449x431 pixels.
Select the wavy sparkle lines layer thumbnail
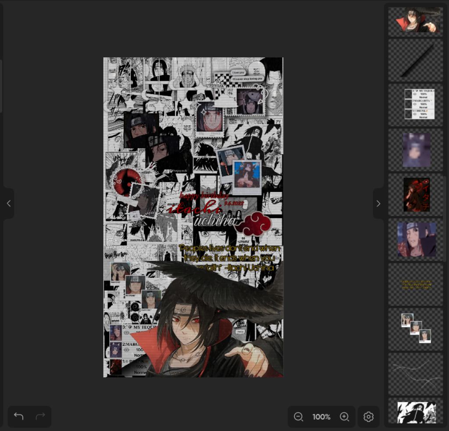click(416, 374)
